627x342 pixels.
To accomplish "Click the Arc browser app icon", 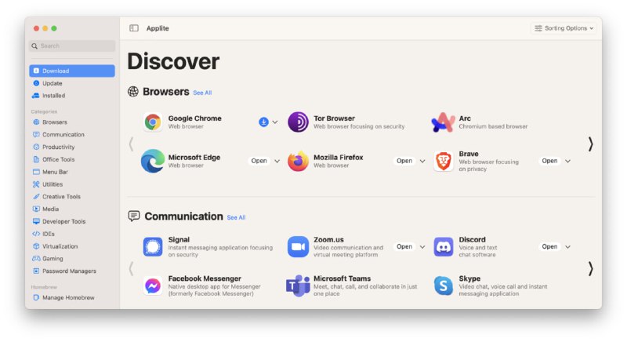I will pos(443,122).
